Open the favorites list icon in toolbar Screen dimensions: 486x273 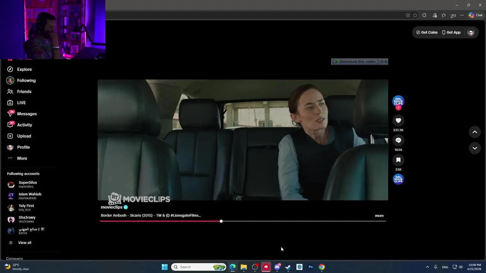(x=443, y=15)
